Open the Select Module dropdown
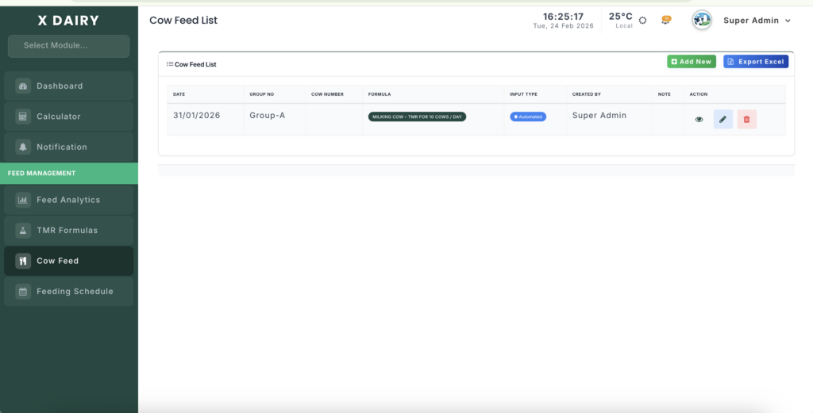Screen dimensions: 813x413 68,46
